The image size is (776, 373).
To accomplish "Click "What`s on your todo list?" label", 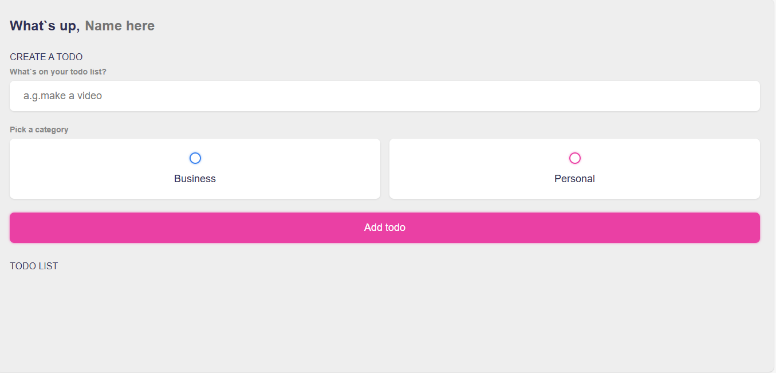I will 58,72.
